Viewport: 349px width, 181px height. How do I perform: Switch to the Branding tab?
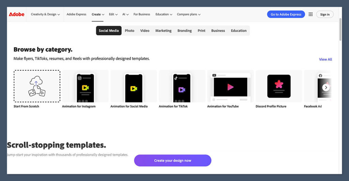pyautogui.click(x=184, y=31)
